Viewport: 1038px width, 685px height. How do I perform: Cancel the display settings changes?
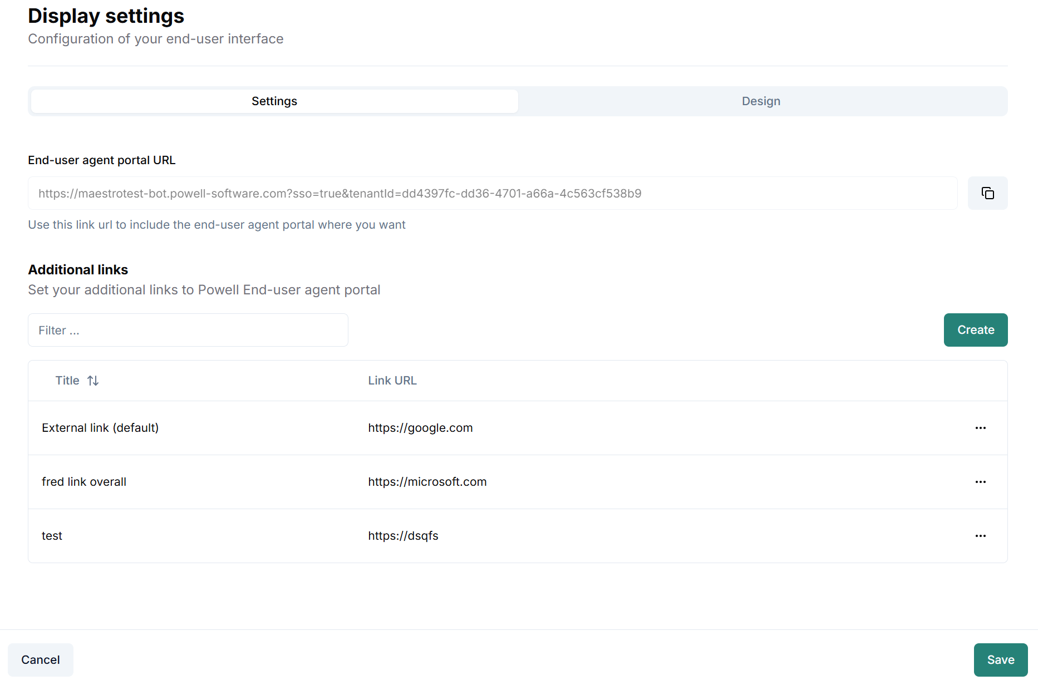click(41, 660)
